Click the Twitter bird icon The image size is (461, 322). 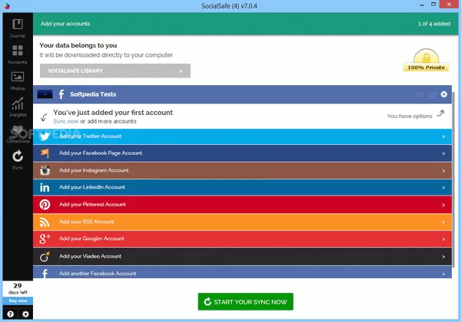45,136
